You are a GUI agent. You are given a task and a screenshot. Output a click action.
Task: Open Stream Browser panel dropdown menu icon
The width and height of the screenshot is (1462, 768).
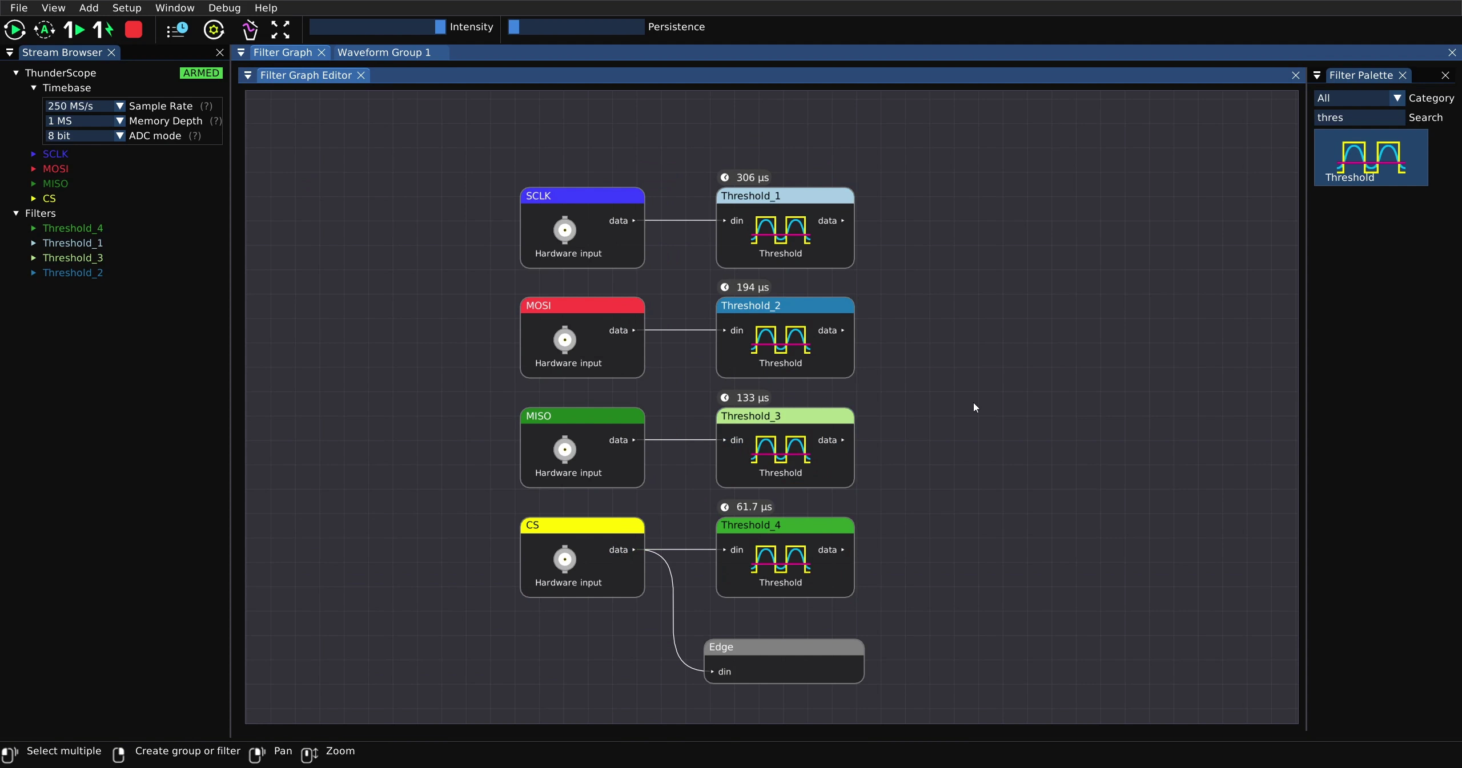[10, 52]
